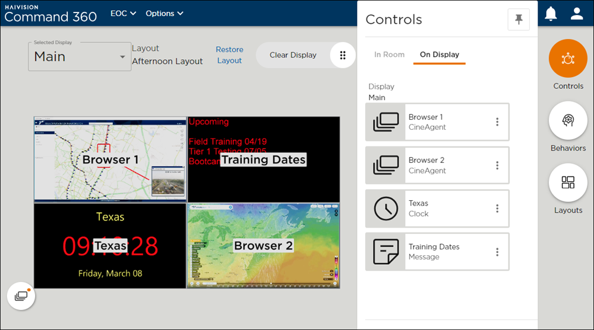Screen dimensions: 594x330
Task: Expand the Options menu
Action: pos(164,13)
